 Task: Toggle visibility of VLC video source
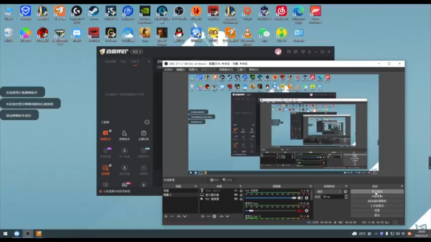tap(236, 199)
